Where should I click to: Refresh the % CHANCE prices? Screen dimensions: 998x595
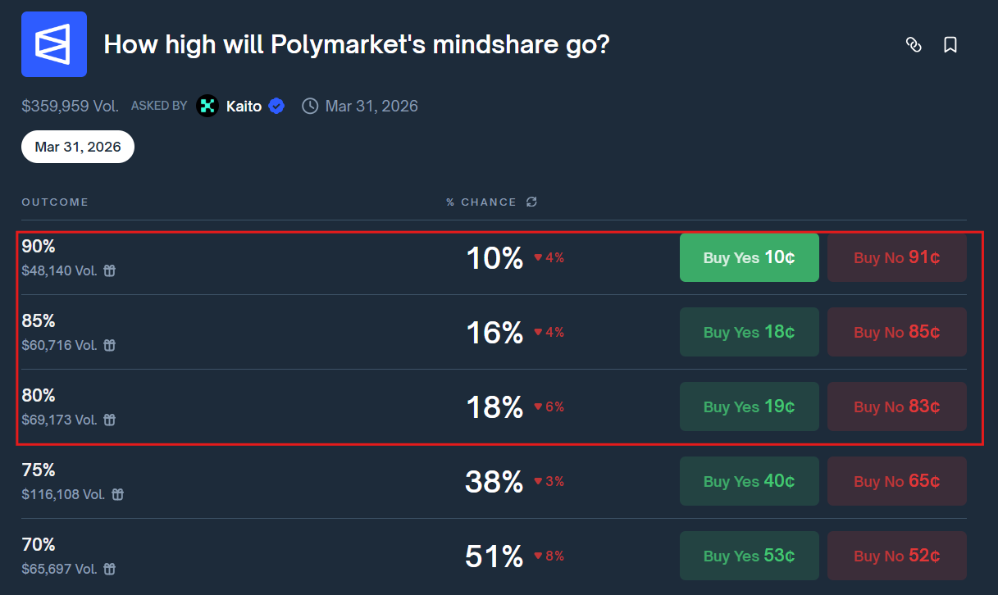click(x=531, y=202)
